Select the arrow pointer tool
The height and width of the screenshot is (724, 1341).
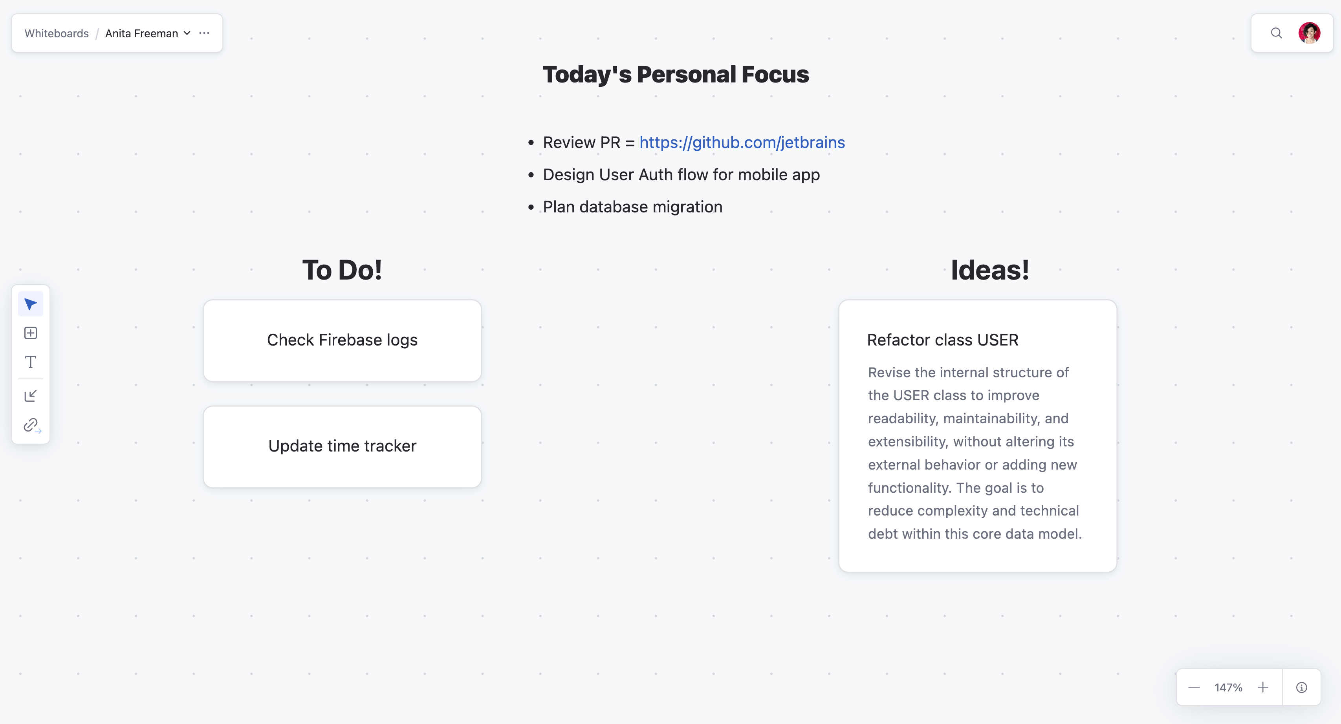pyautogui.click(x=31, y=304)
